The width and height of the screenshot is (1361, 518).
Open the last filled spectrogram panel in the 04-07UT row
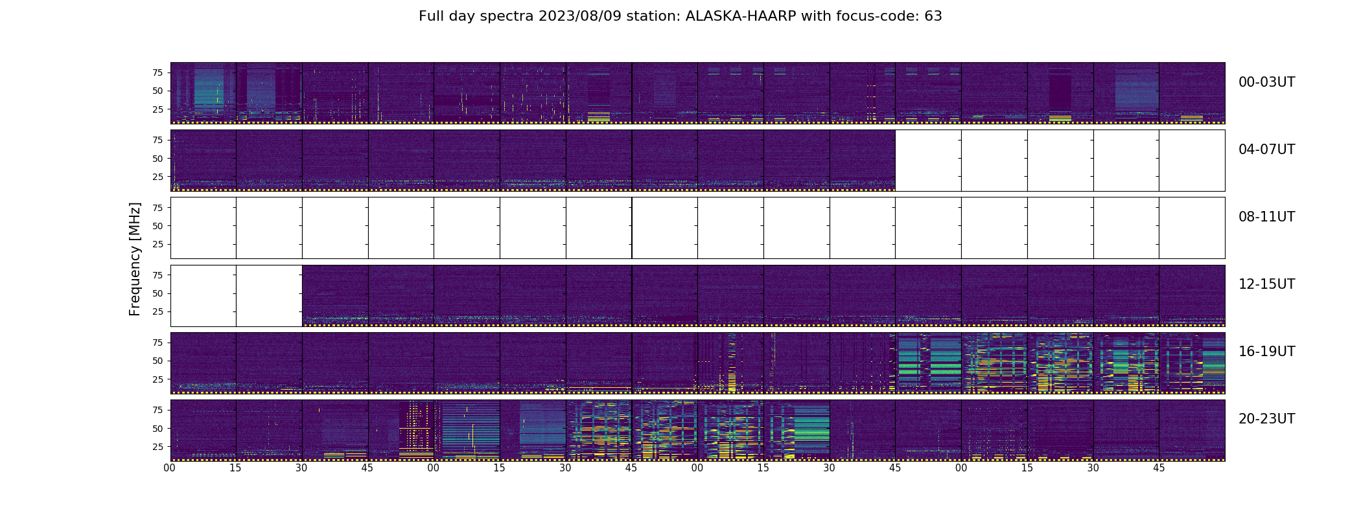coord(863,161)
